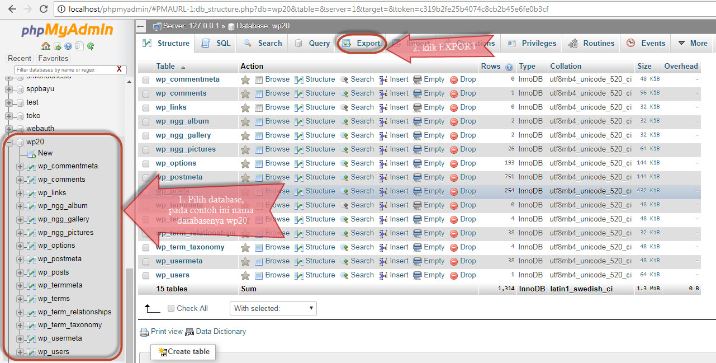The height and width of the screenshot is (363, 716).
Task: Open the More tab dropdown
Action: (x=693, y=43)
